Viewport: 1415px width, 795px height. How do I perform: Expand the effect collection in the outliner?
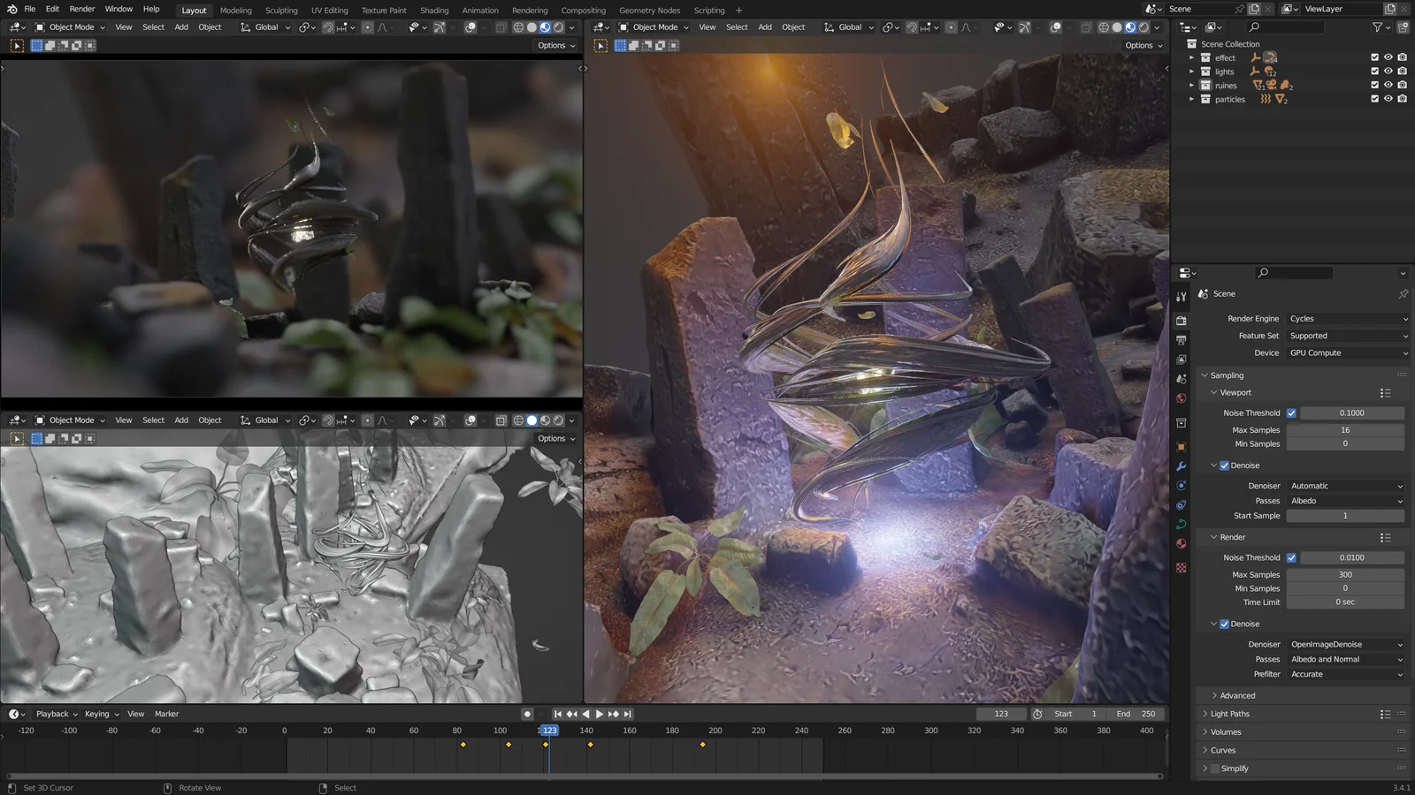coord(1191,57)
